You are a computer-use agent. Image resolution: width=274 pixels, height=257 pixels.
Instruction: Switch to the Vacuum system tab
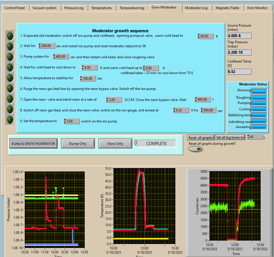[44, 8]
